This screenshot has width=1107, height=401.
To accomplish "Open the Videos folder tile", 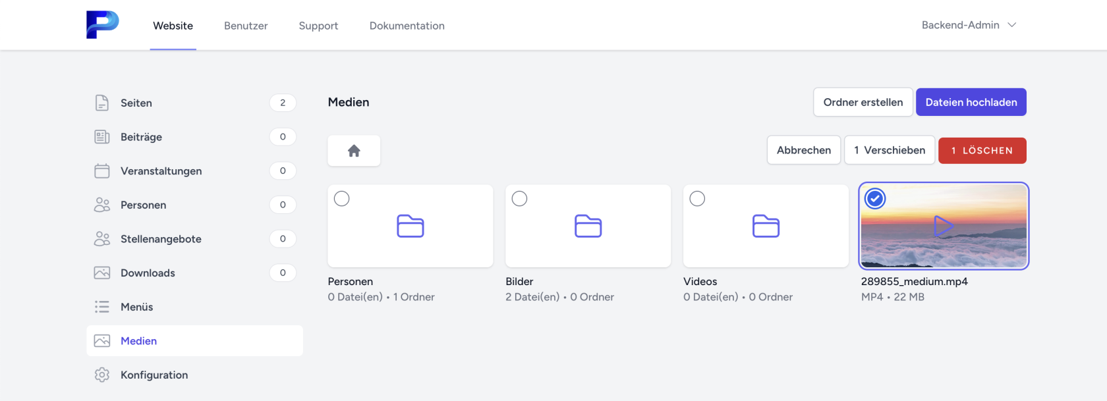I will (766, 227).
